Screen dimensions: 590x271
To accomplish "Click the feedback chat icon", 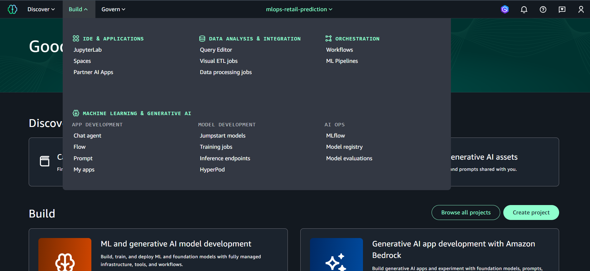I will click(562, 10).
